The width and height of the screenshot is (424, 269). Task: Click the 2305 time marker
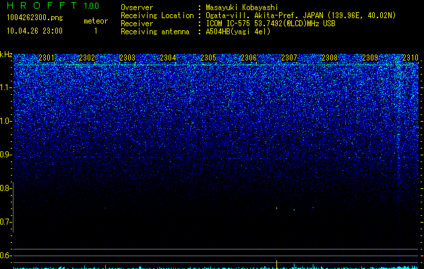click(x=208, y=58)
